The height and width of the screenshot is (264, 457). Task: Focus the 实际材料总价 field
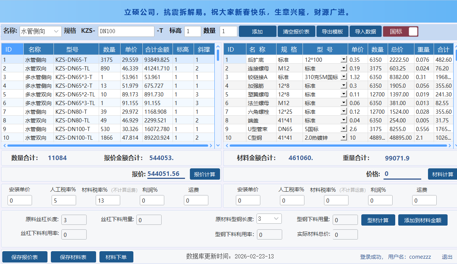click(x=345, y=235)
